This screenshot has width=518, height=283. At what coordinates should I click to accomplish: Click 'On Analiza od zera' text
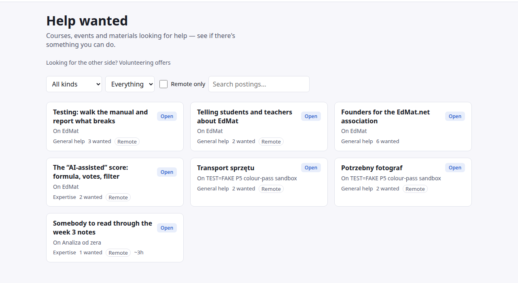point(77,243)
